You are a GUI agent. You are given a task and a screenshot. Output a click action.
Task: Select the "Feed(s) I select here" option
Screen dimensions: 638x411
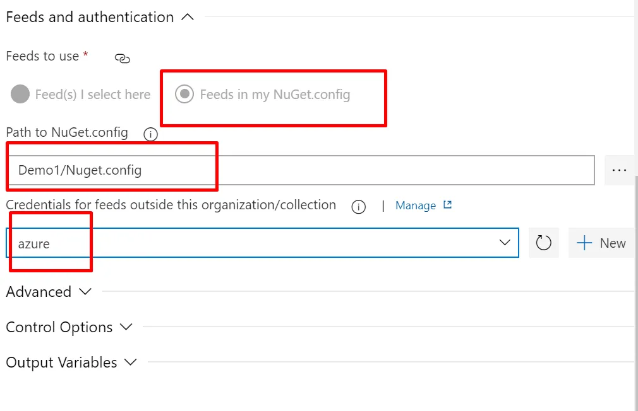click(x=21, y=95)
